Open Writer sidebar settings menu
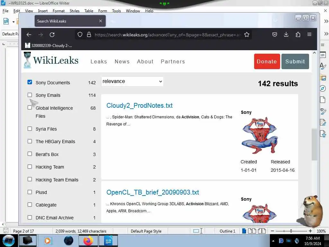The height and width of the screenshot is (247, 329). point(323,45)
